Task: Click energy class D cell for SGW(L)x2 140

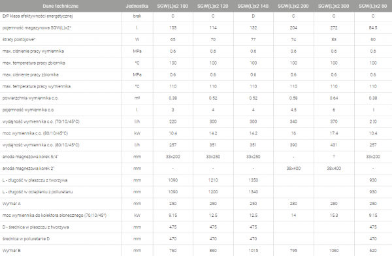Action: (253, 16)
